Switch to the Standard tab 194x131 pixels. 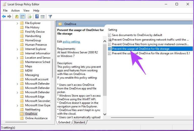(79, 122)
